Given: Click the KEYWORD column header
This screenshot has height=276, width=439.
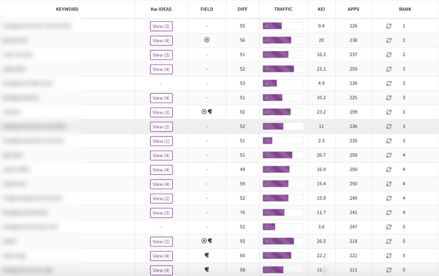Looking at the screenshot, I should [x=67, y=9].
